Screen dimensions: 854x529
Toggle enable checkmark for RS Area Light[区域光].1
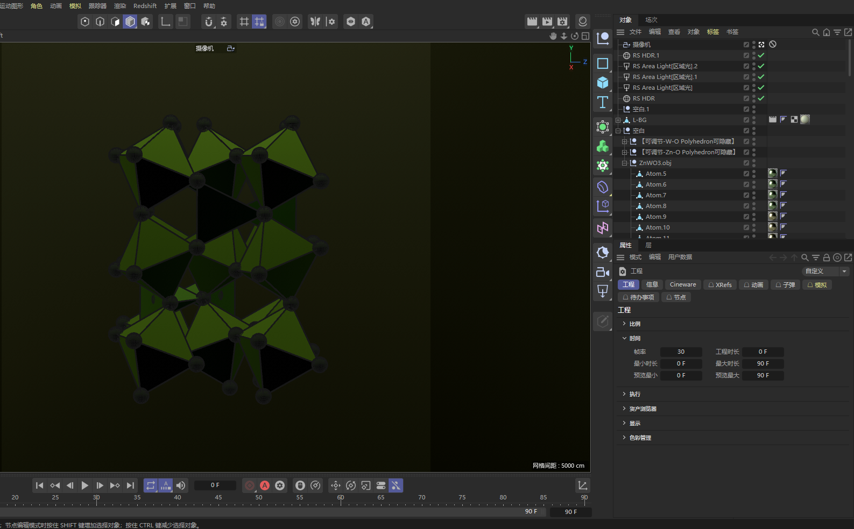(x=761, y=77)
